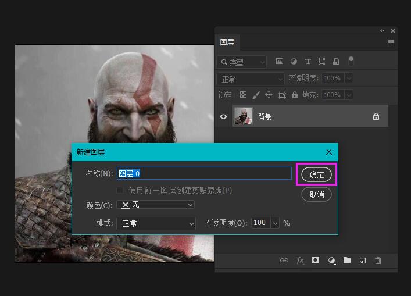
Task: Add a layer mask icon
Action: click(315, 260)
